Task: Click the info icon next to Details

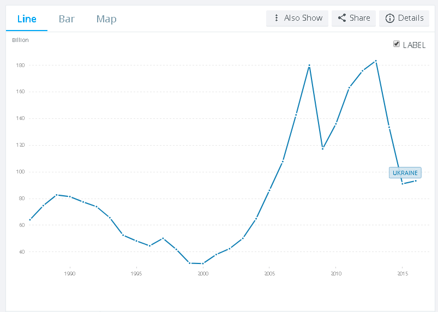Action: pos(389,18)
